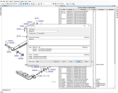Select the 34-010 REAR SUSPENSION result row
The width and height of the screenshot is (118, 93).
click(x=59, y=51)
